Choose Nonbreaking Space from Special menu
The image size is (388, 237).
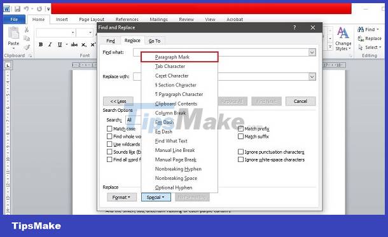[179, 178]
